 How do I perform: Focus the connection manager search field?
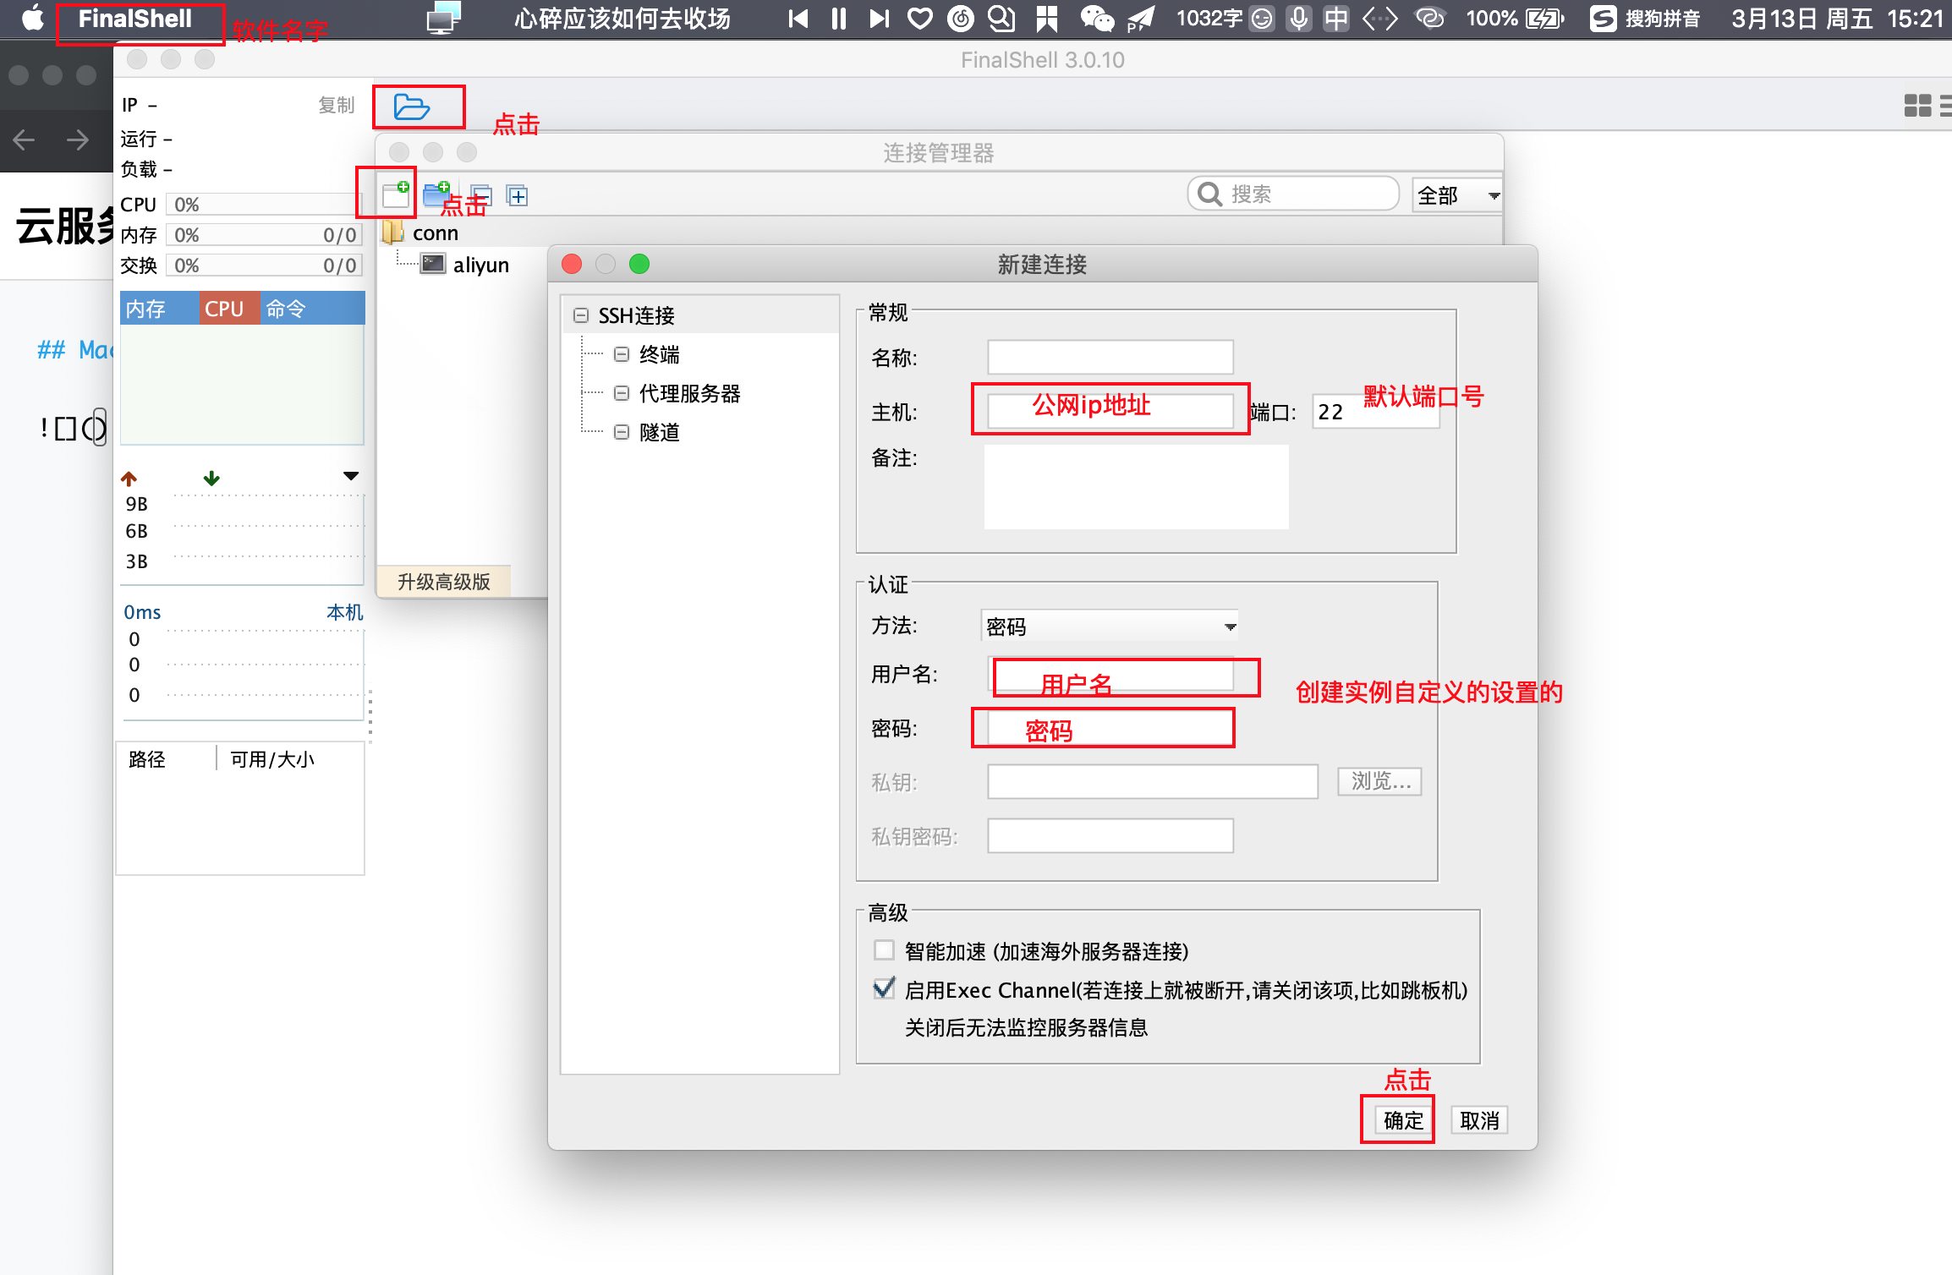click(x=1294, y=194)
